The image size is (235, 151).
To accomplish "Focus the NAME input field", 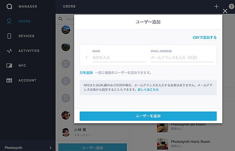I will (x=119, y=58).
